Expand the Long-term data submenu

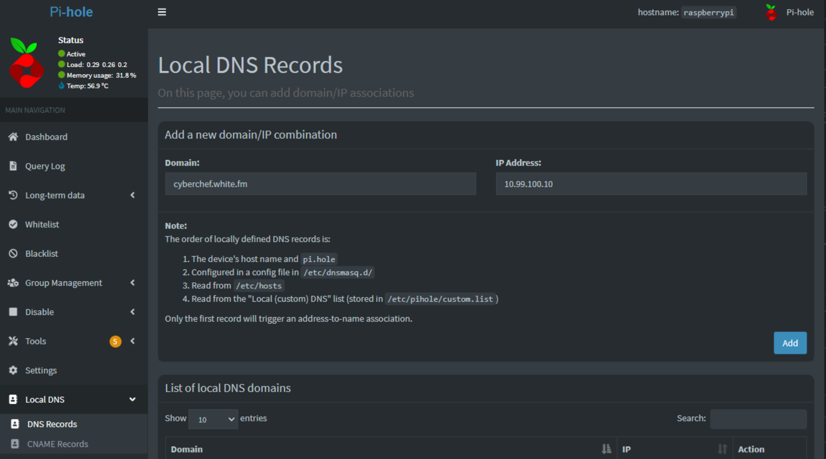tap(132, 195)
